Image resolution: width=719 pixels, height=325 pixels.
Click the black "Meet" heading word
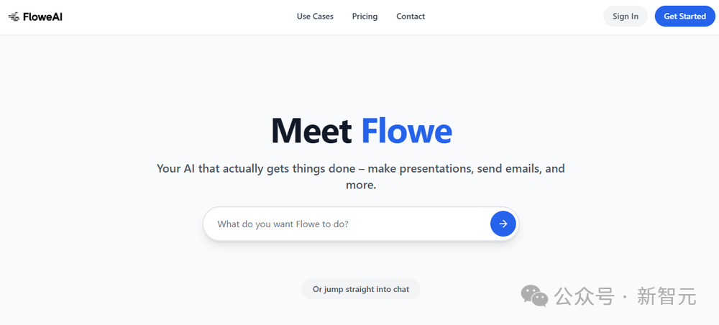(311, 131)
